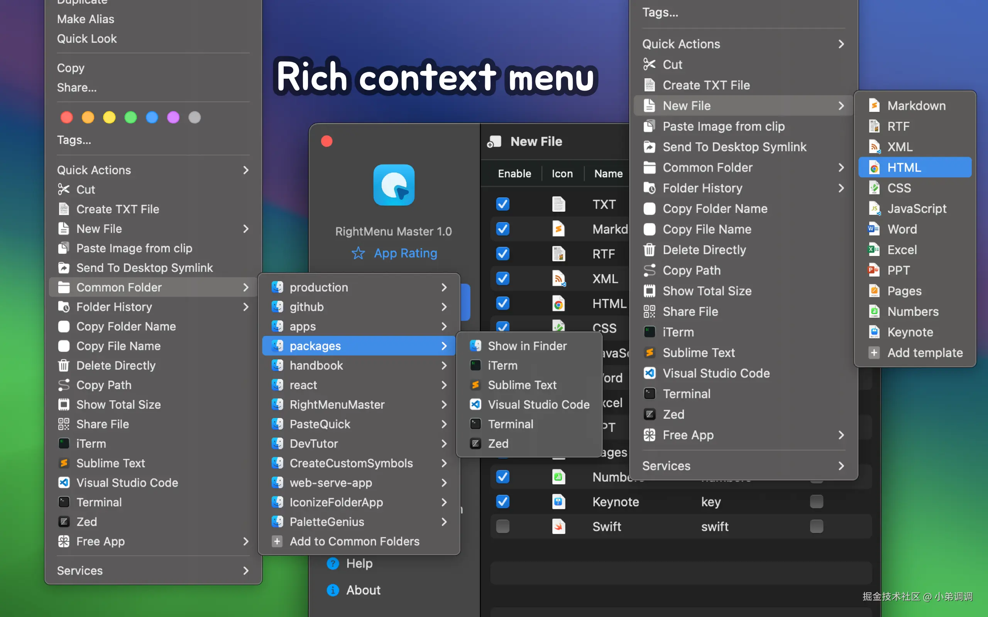Viewport: 988px width, 617px height.
Task: Pick the purple tag color dot
Action: (173, 118)
